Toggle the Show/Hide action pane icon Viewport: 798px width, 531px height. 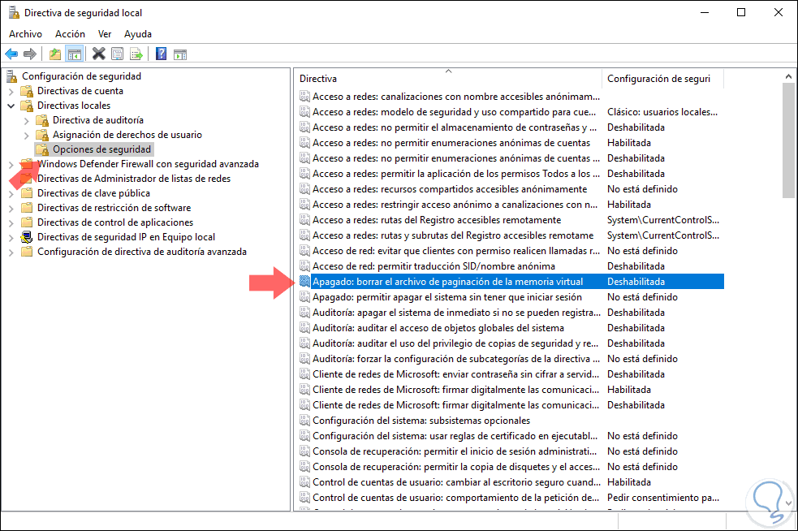(180, 54)
